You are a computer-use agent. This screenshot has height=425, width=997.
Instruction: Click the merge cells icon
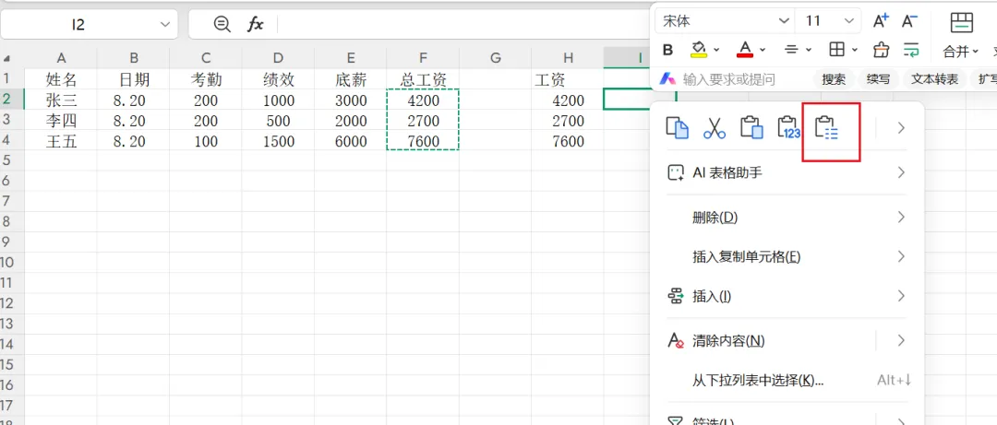click(961, 22)
